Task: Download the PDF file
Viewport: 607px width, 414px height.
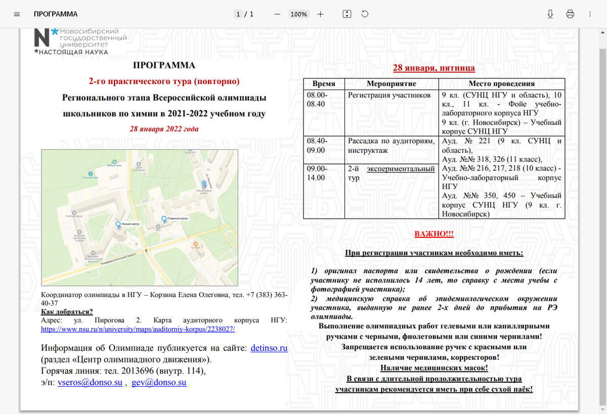Action: [x=550, y=14]
